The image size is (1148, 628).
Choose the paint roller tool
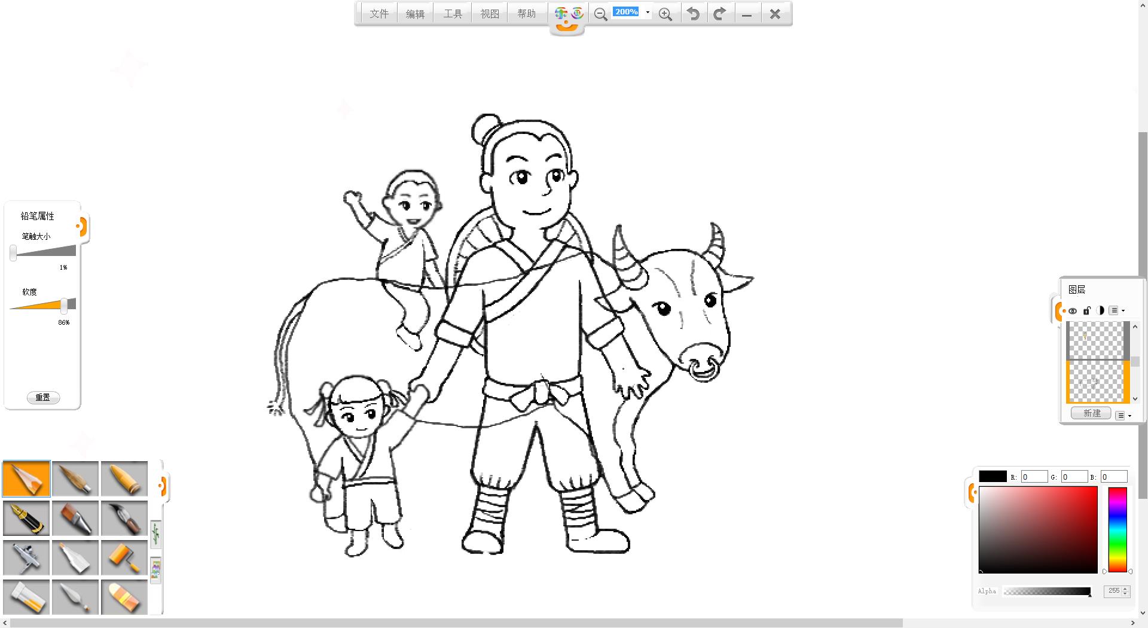coord(124,557)
